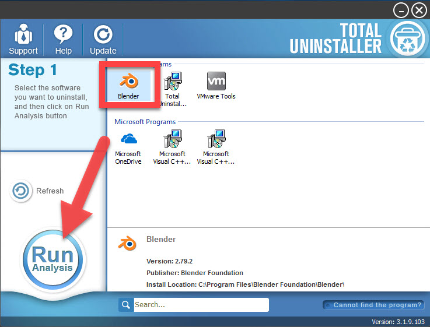The image size is (430, 327).
Task: Click 'Publisher: Blender Foundation' text
Action: coord(195,273)
